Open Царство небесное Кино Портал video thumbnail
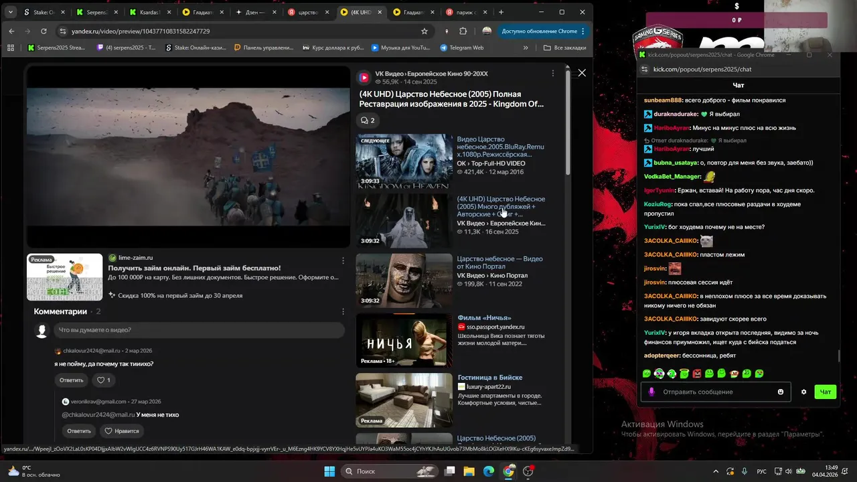The width and height of the screenshot is (857, 482). click(404, 280)
